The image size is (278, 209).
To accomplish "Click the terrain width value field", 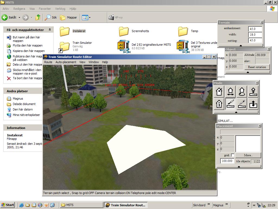I will [x=255, y=35].
